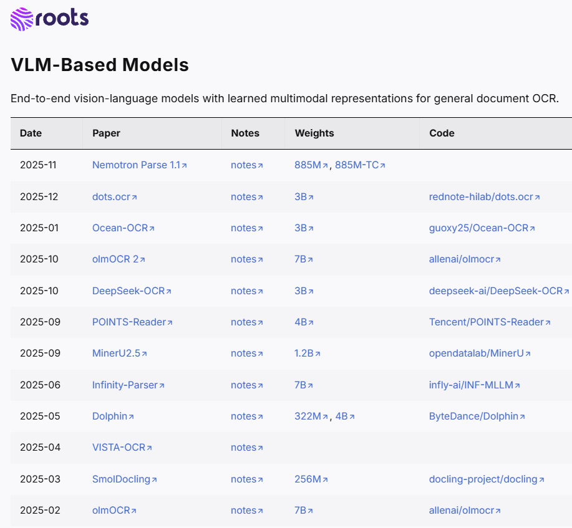Click the arrow icon next to SmolDocling's 256M weights
The height and width of the screenshot is (528, 572).
click(325, 479)
